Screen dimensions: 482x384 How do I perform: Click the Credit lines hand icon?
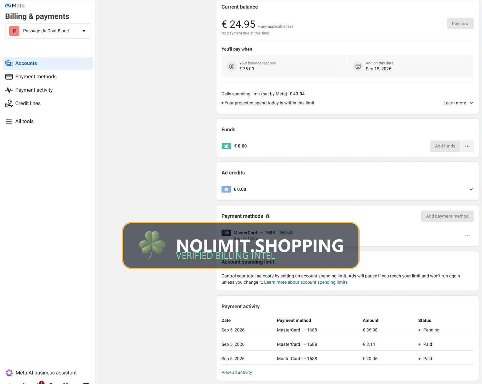[x=9, y=103]
